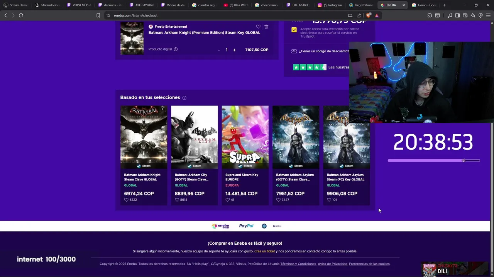The width and height of the screenshot is (494, 277).
Task: Increase cart quantity with the plus button
Action: pos(234,50)
